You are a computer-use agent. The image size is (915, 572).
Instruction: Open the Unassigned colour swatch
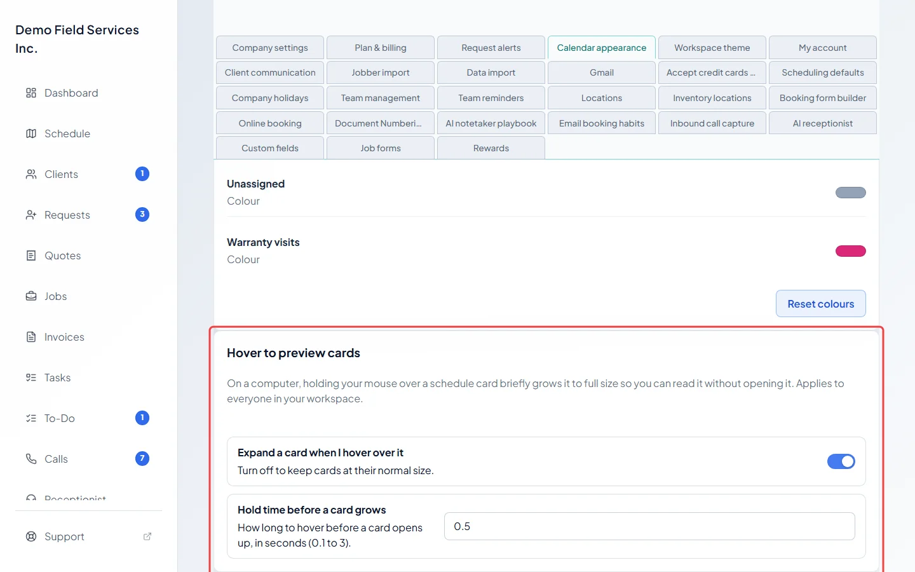(x=851, y=193)
